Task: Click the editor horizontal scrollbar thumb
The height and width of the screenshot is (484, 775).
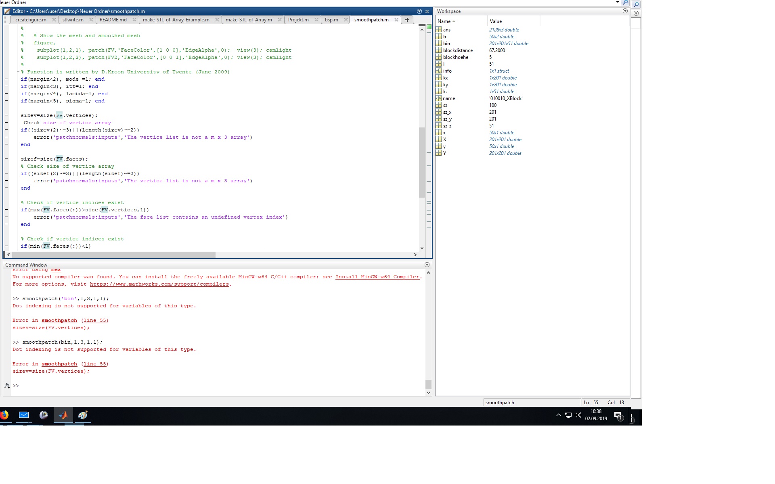Action: (113, 255)
